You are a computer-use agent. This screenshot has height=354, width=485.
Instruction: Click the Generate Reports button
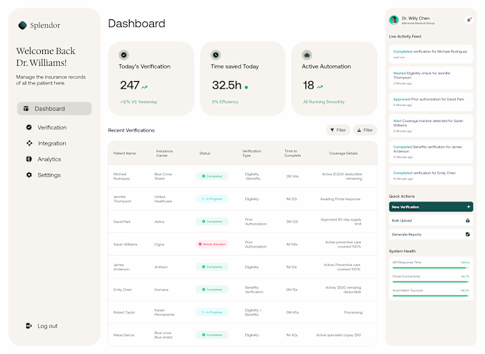(431, 234)
